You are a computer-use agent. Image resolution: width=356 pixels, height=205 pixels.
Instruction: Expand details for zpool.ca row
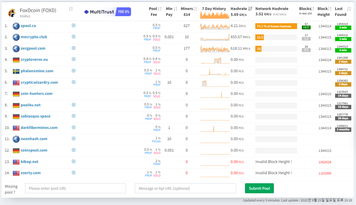click(74, 26)
